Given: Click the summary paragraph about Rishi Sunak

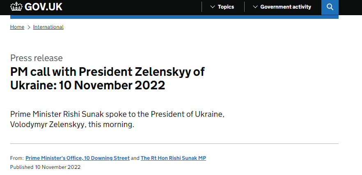Looking at the screenshot, I should (117, 119).
